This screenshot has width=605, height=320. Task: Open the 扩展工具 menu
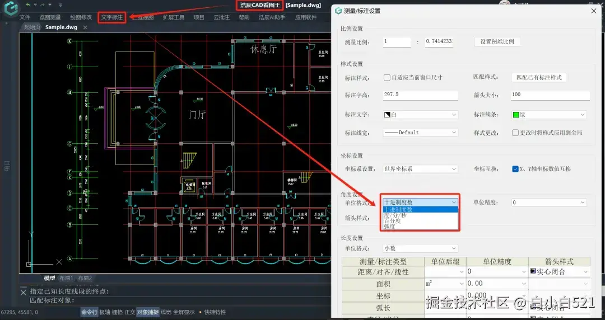(174, 17)
